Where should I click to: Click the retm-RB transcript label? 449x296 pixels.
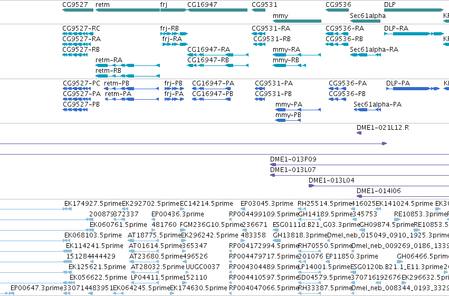[x=108, y=71]
